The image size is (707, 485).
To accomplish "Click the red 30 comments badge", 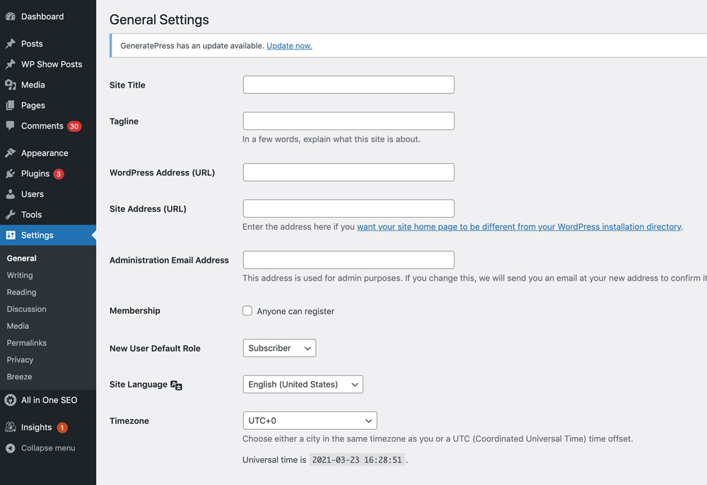I will click(x=74, y=127).
